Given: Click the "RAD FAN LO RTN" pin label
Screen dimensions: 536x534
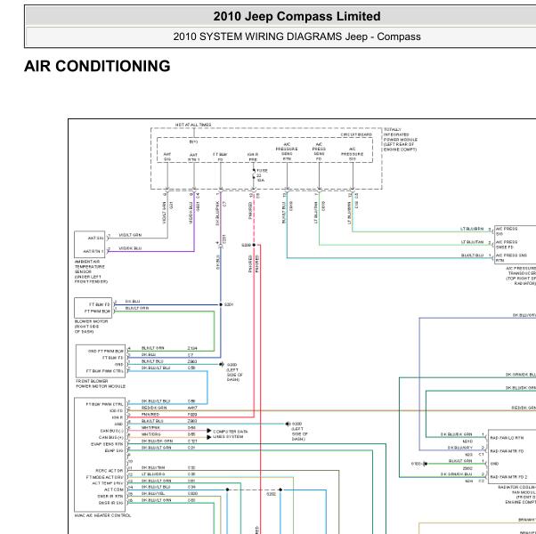Looking at the screenshot, I should pyautogui.click(x=507, y=438).
